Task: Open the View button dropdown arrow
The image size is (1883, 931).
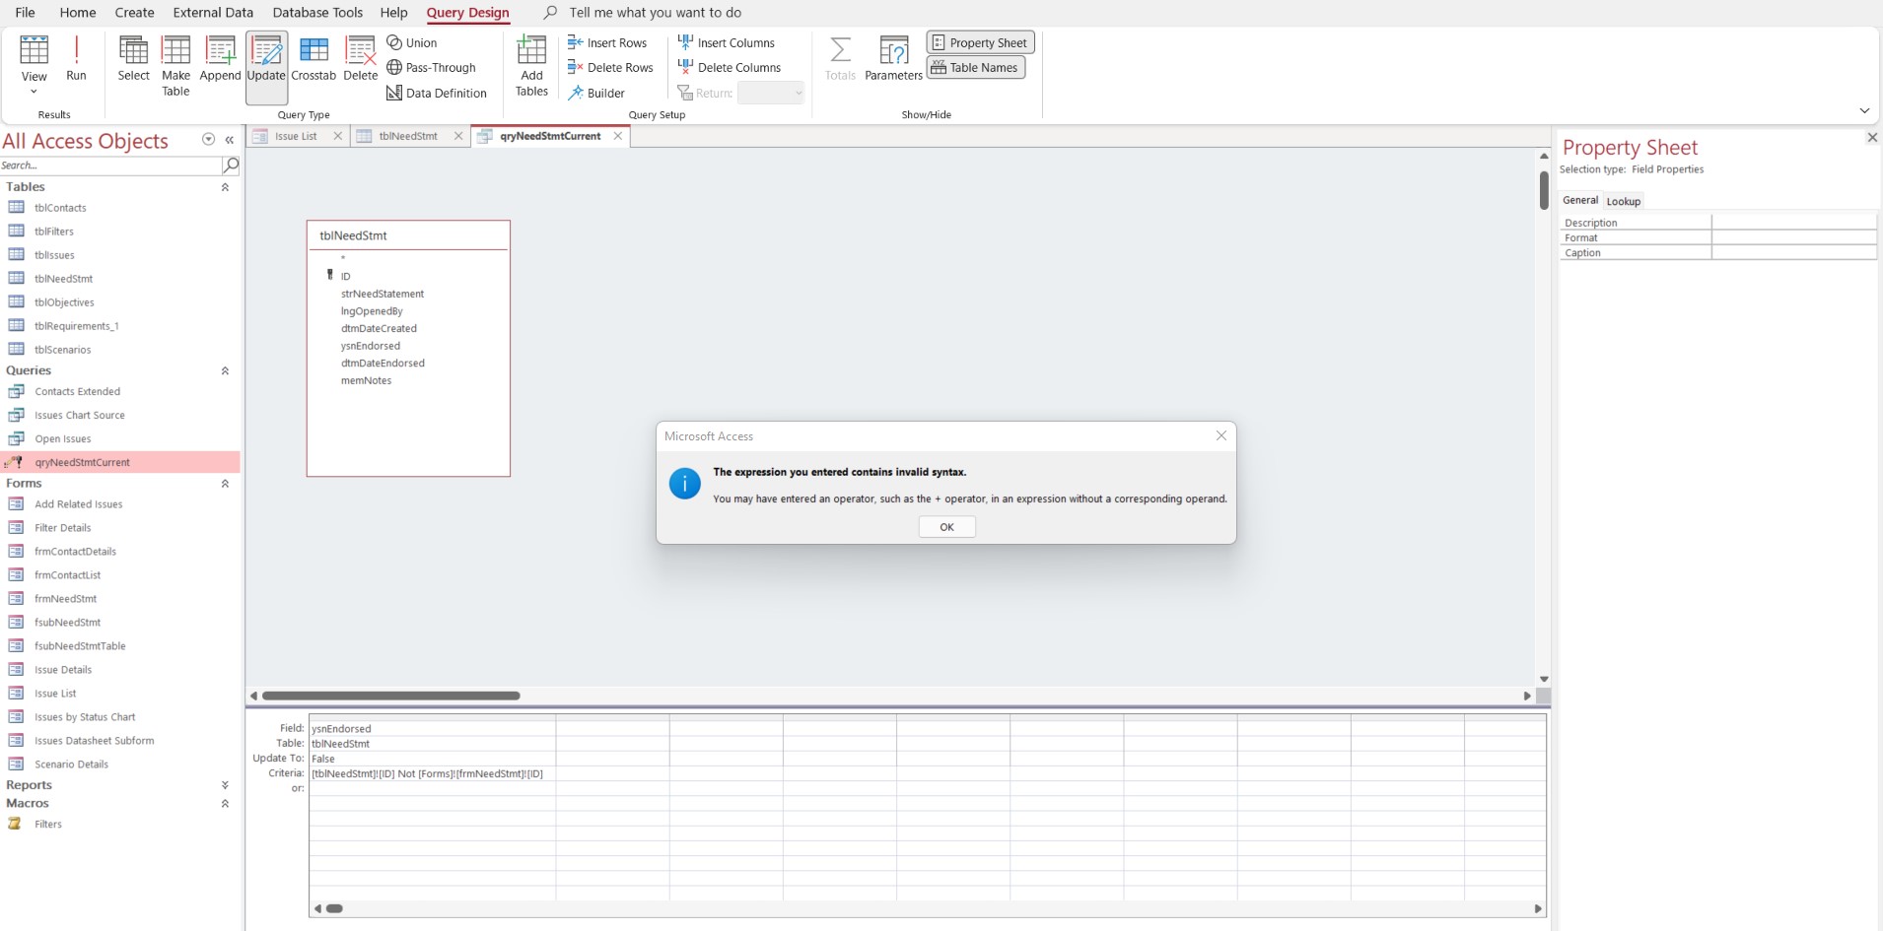Action: tap(34, 92)
